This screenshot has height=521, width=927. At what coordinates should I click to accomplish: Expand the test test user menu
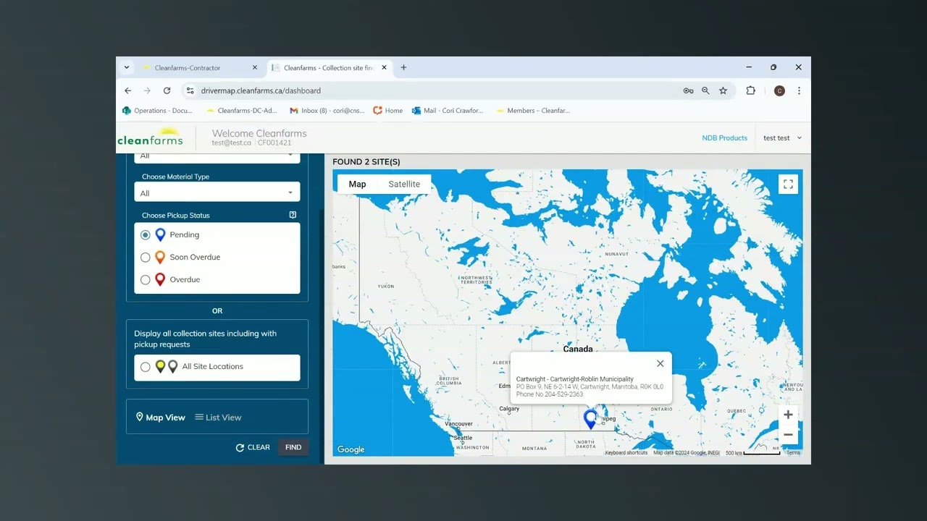(782, 137)
